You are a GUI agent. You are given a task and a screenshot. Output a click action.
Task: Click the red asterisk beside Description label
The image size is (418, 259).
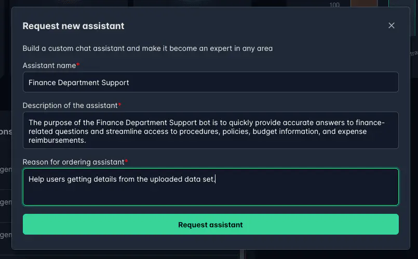click(119, 105)
